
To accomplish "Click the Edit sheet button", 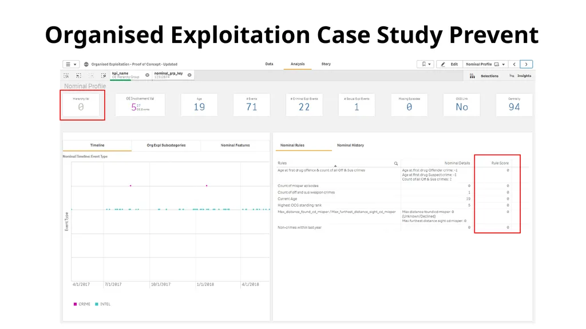I will [x=450, y=64].
